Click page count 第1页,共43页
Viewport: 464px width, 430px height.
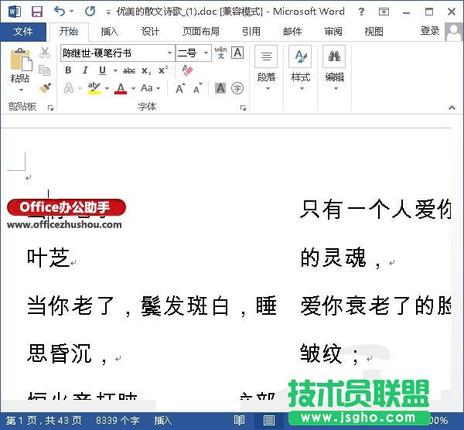[44, 421]
